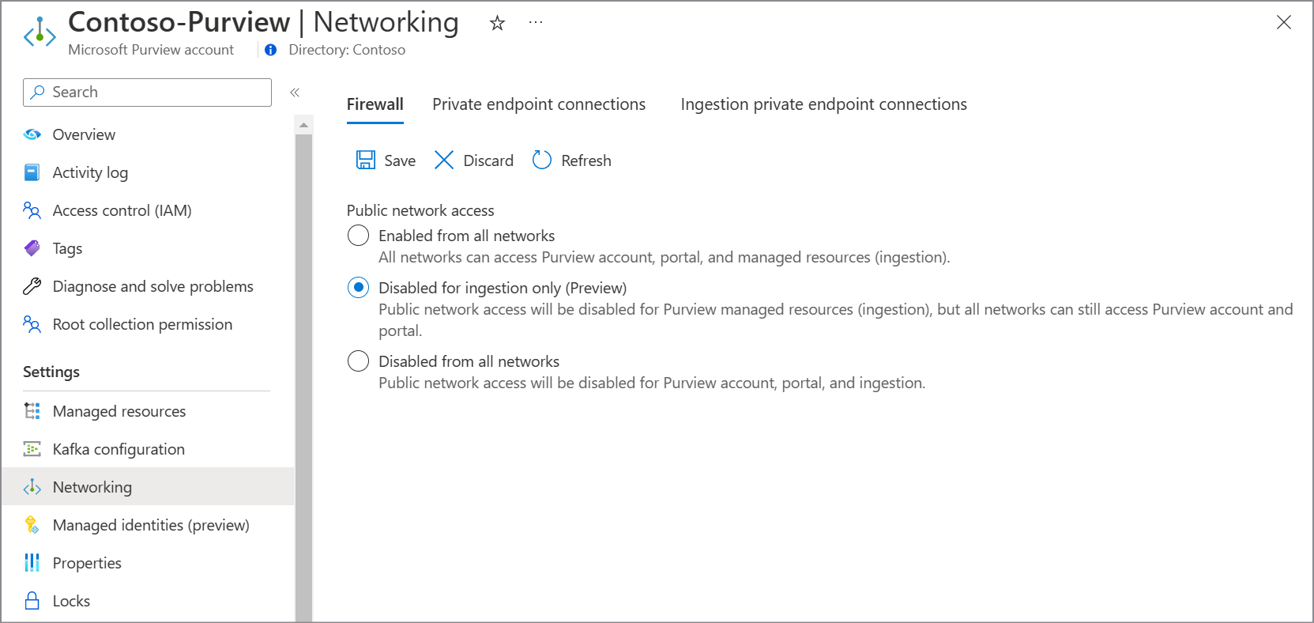The height and width of the screenshot is (623, 1314).
Task: Select Access control (IAM) in sidebar
Action: click(x=122, y=210)
